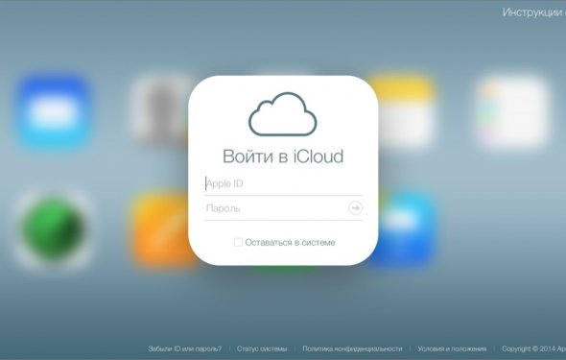566x360 pixels.
Task: Click the blurred Reminders icon
Action: pyautogui.click(x=512, y=112)
